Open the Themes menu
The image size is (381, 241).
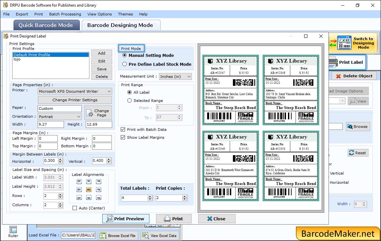coord(125,14)
